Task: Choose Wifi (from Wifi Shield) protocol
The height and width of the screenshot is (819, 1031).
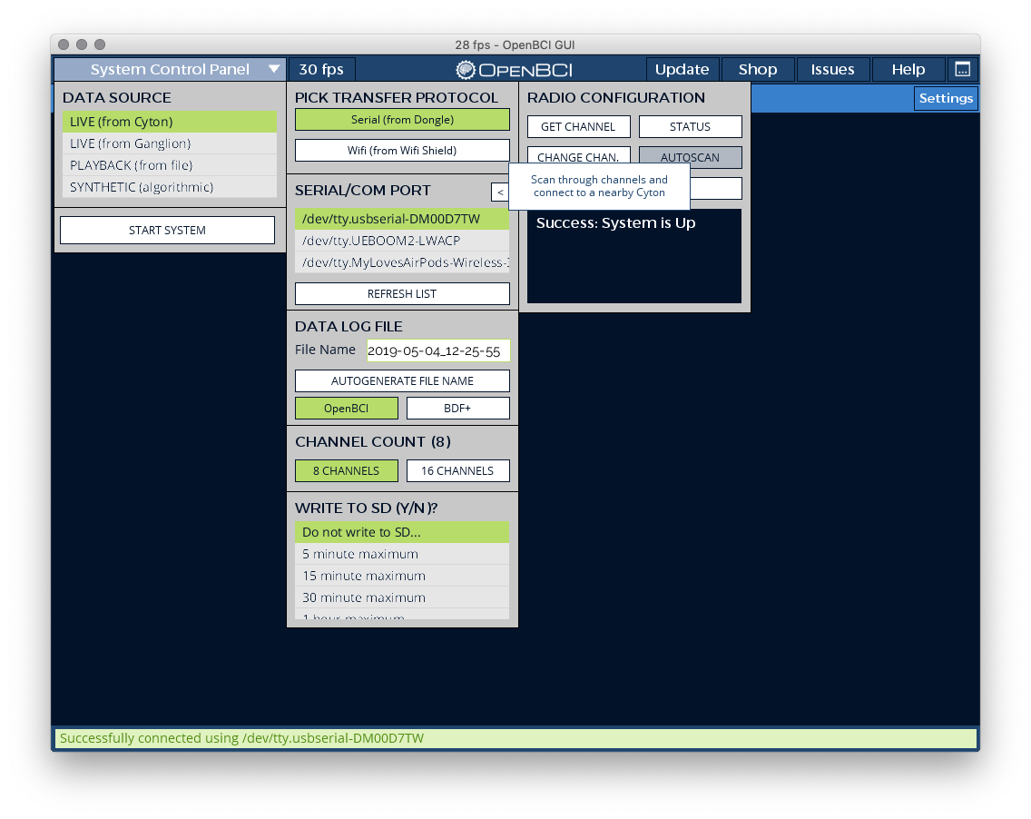Action: [x=402, y=150]
